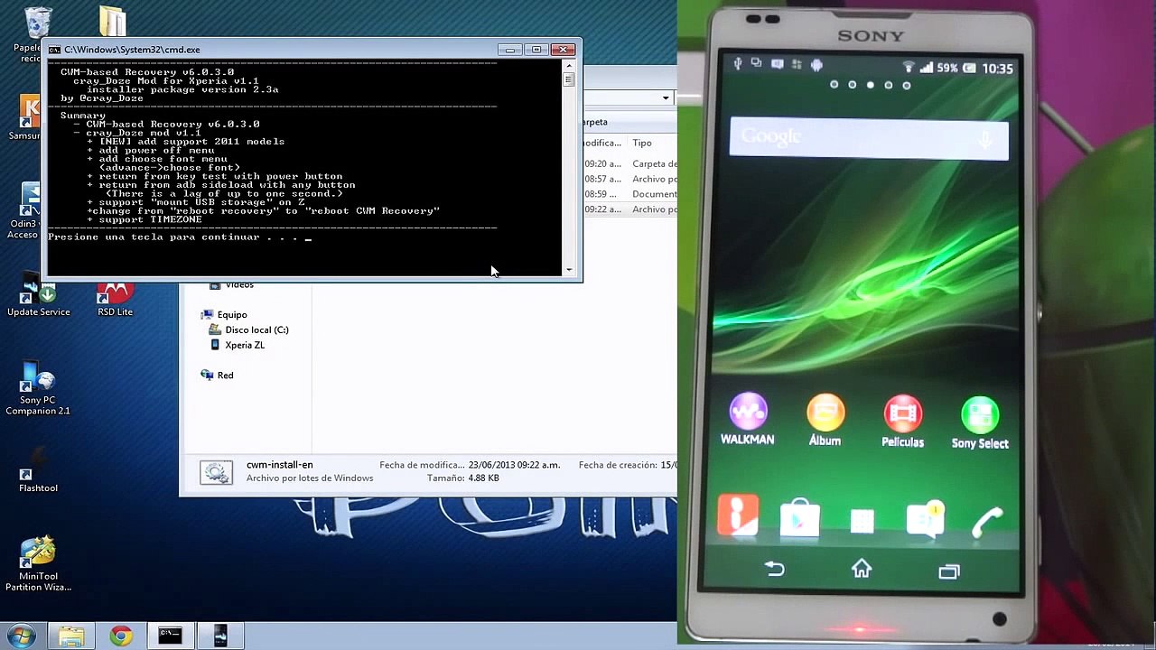This screenshot has width=1156, height=650.
Task: Tap the phone's Home navigation button
Action: click(x=862, y=569)
